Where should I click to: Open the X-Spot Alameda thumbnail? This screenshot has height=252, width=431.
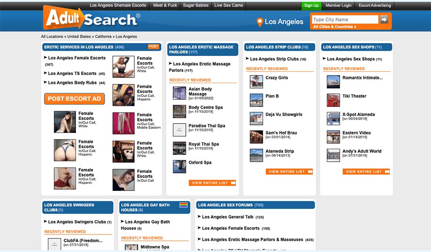333,119
